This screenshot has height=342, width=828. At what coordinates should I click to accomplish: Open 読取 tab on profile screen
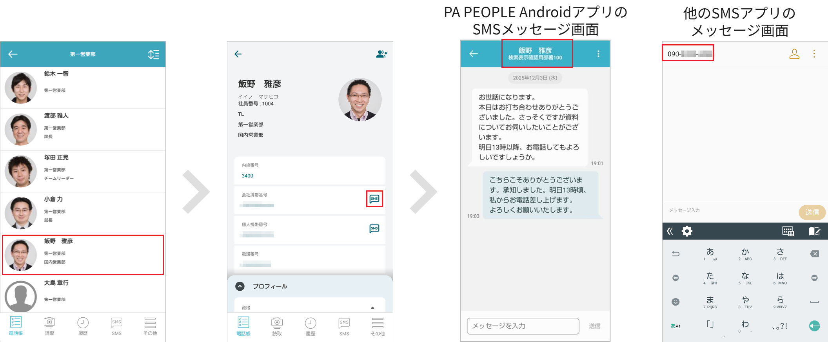pyautogui.click(x=277, y=326)
